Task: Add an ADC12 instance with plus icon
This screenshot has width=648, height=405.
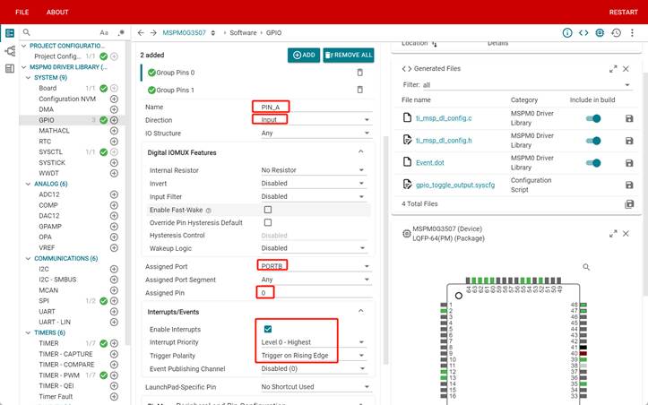Action: pos(114,194)
